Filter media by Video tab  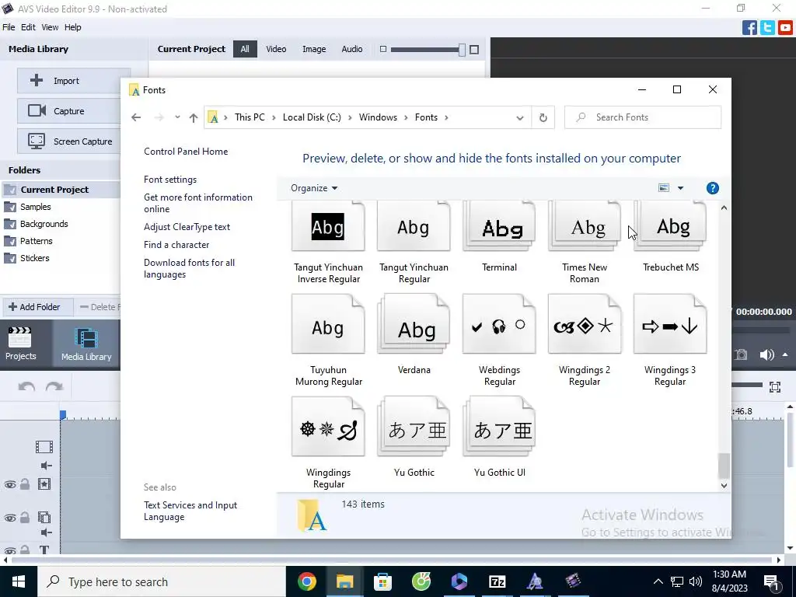click(x=276, y=49)
